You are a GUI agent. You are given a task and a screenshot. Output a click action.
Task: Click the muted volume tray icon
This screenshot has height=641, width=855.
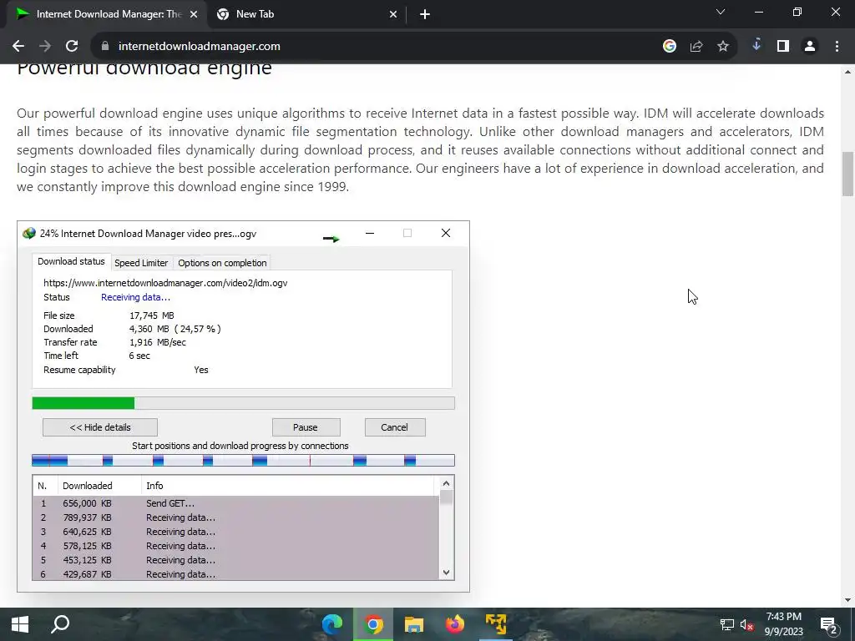pos(746,624)
